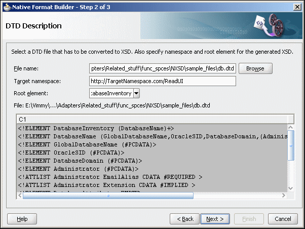The width and height of the screenshot is (305, 229).
Task: Click the horizontal scrollbar thumb
Action: coord(108,196)
